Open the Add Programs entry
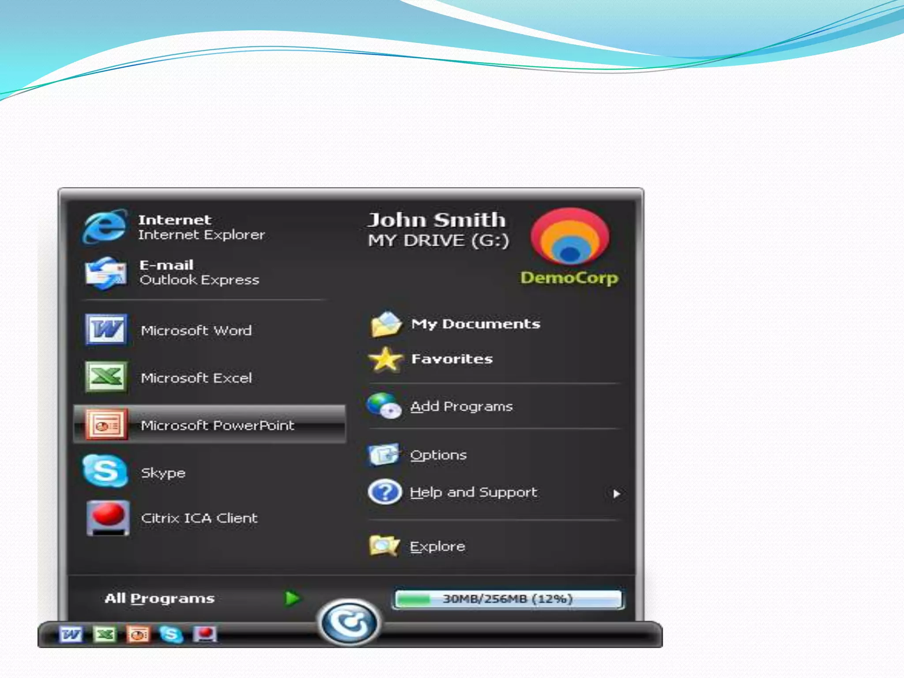This screenshot has height=678, width=904. pos(461,406)
